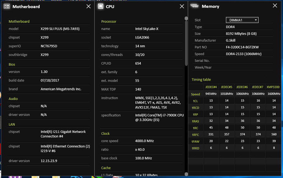Image resolution: width=283 pixels, height=178 pixels.
Task: Click the Memory module icon in header
Action: pyautogui.click(x=195, y=6)
